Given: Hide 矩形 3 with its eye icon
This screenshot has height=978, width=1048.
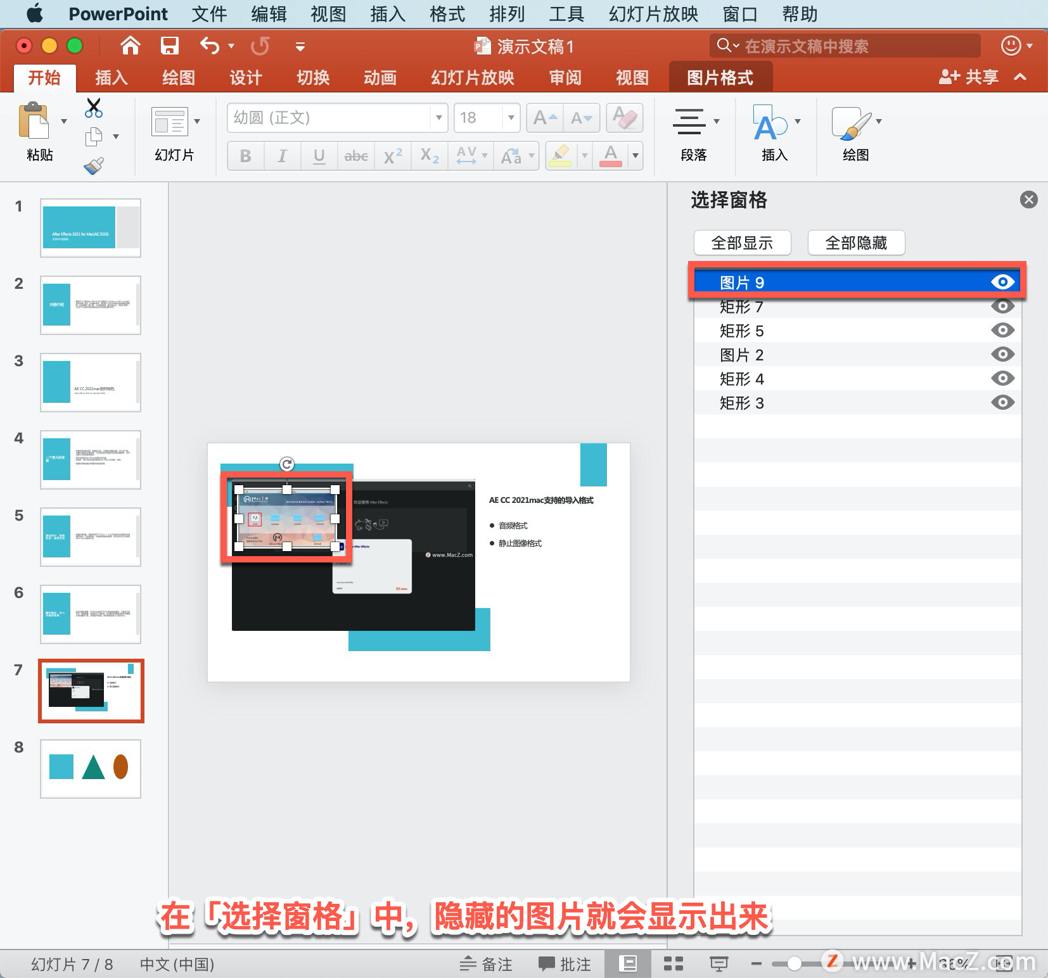Looking at the screenshot, I should click(x=1002, y=402).
